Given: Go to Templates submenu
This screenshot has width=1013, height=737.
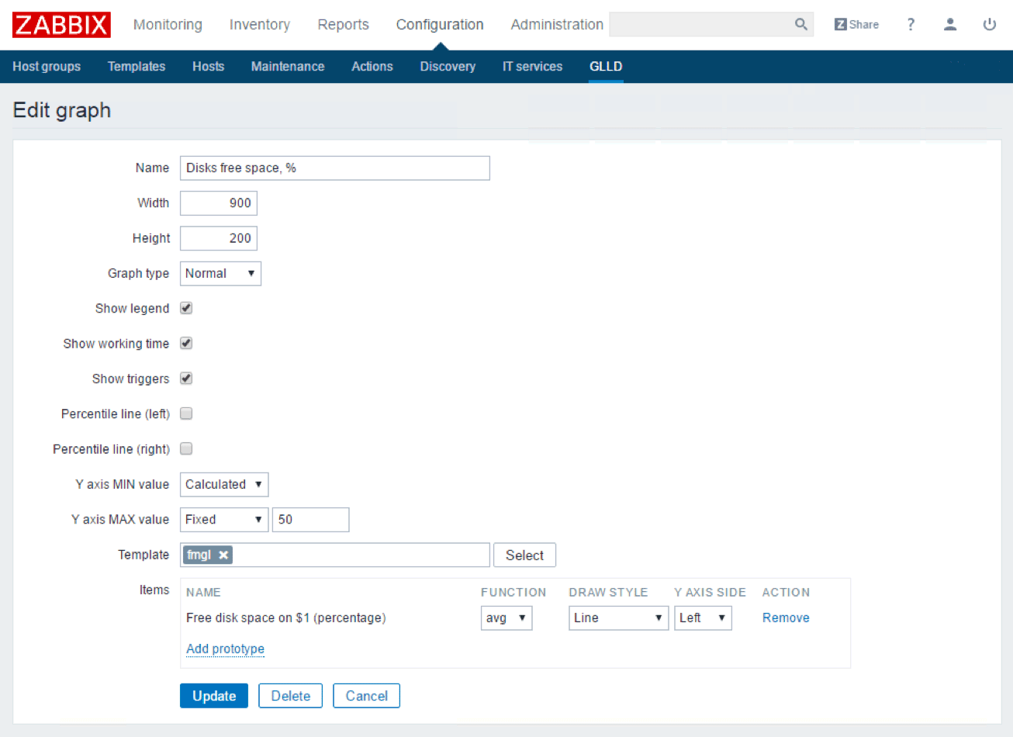Looking at the screenshot, I should (137, 67).
